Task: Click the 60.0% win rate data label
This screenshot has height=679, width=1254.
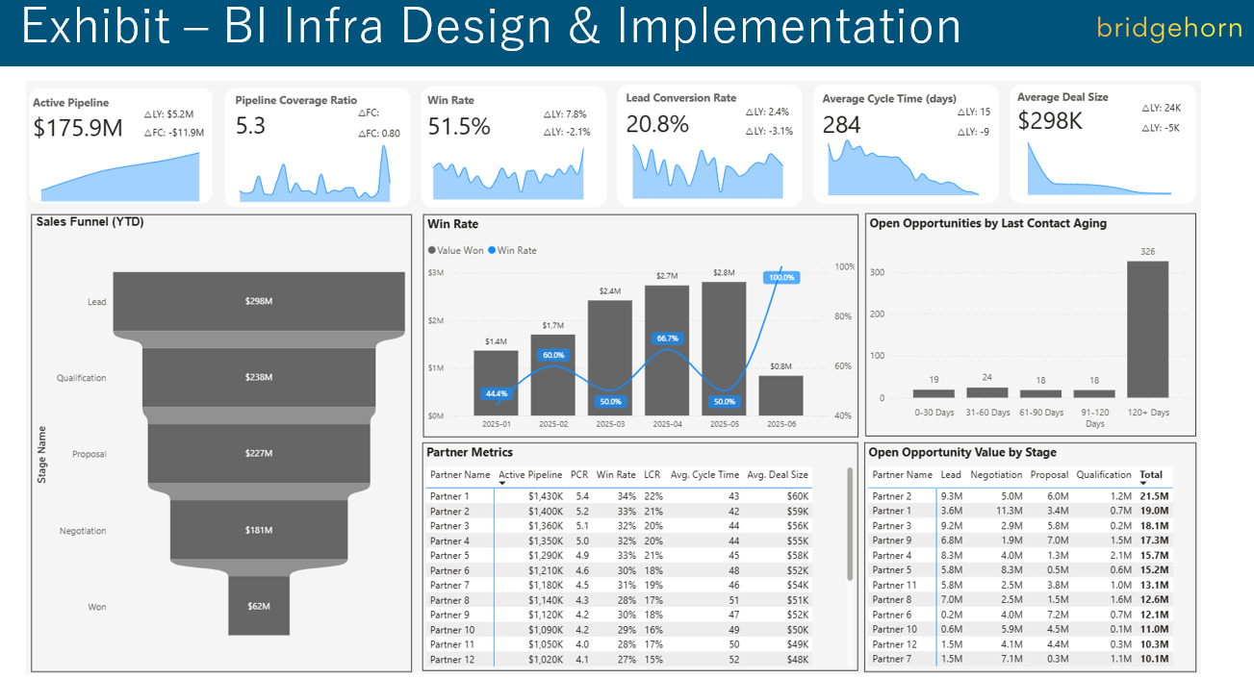Action: point(553,355)
